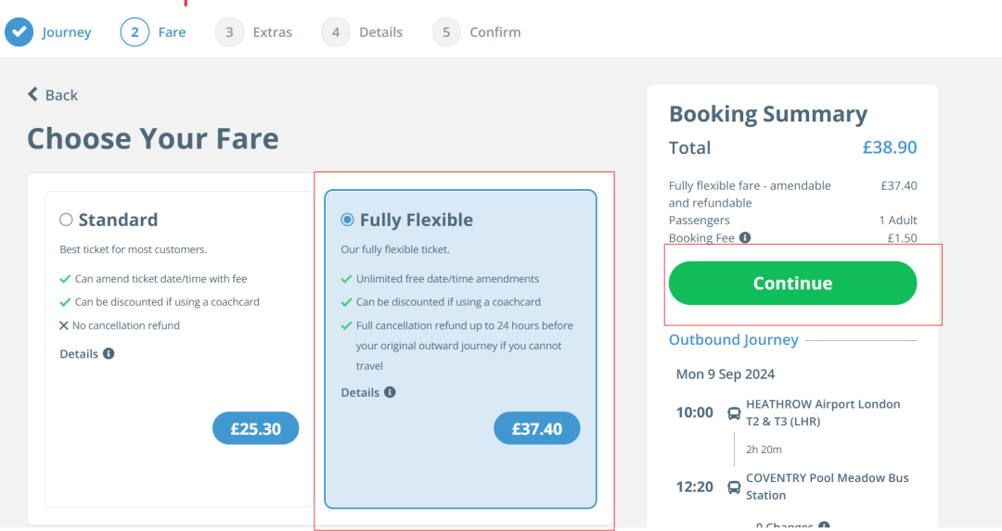Go to the Confirm step tab label
The image size is (1002, 531).
click(495, 32)
